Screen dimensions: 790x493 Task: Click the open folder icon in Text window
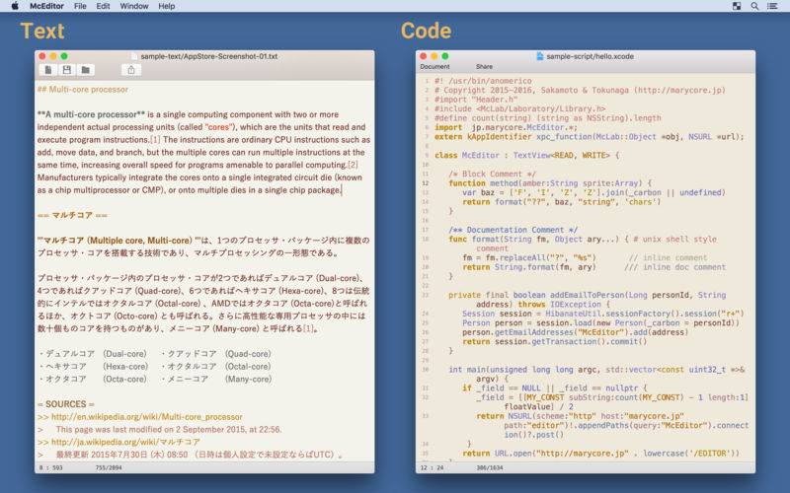[86, 70]
